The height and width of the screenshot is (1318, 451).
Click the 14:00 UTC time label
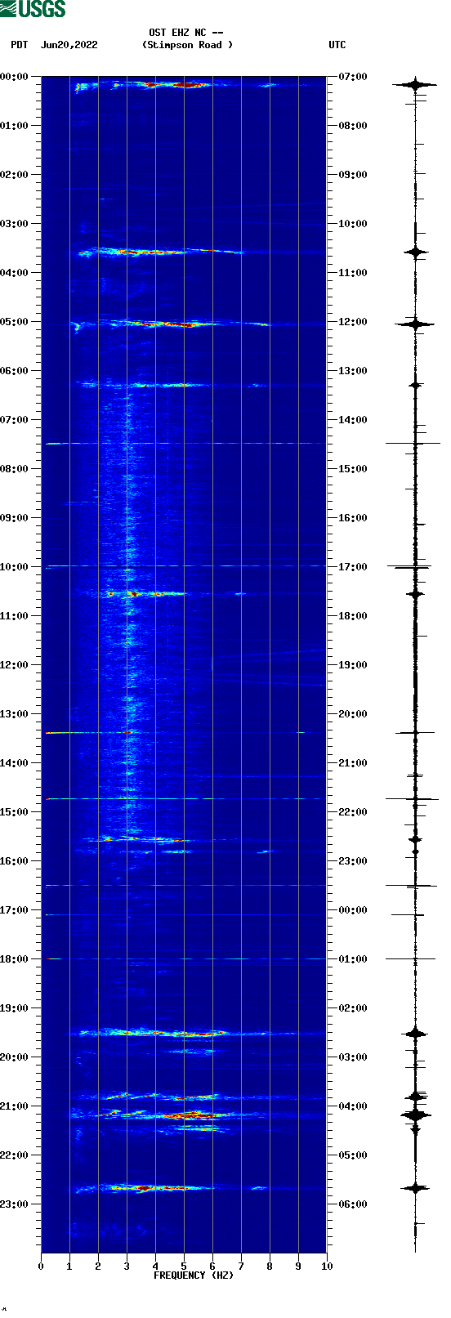point(353,420)
